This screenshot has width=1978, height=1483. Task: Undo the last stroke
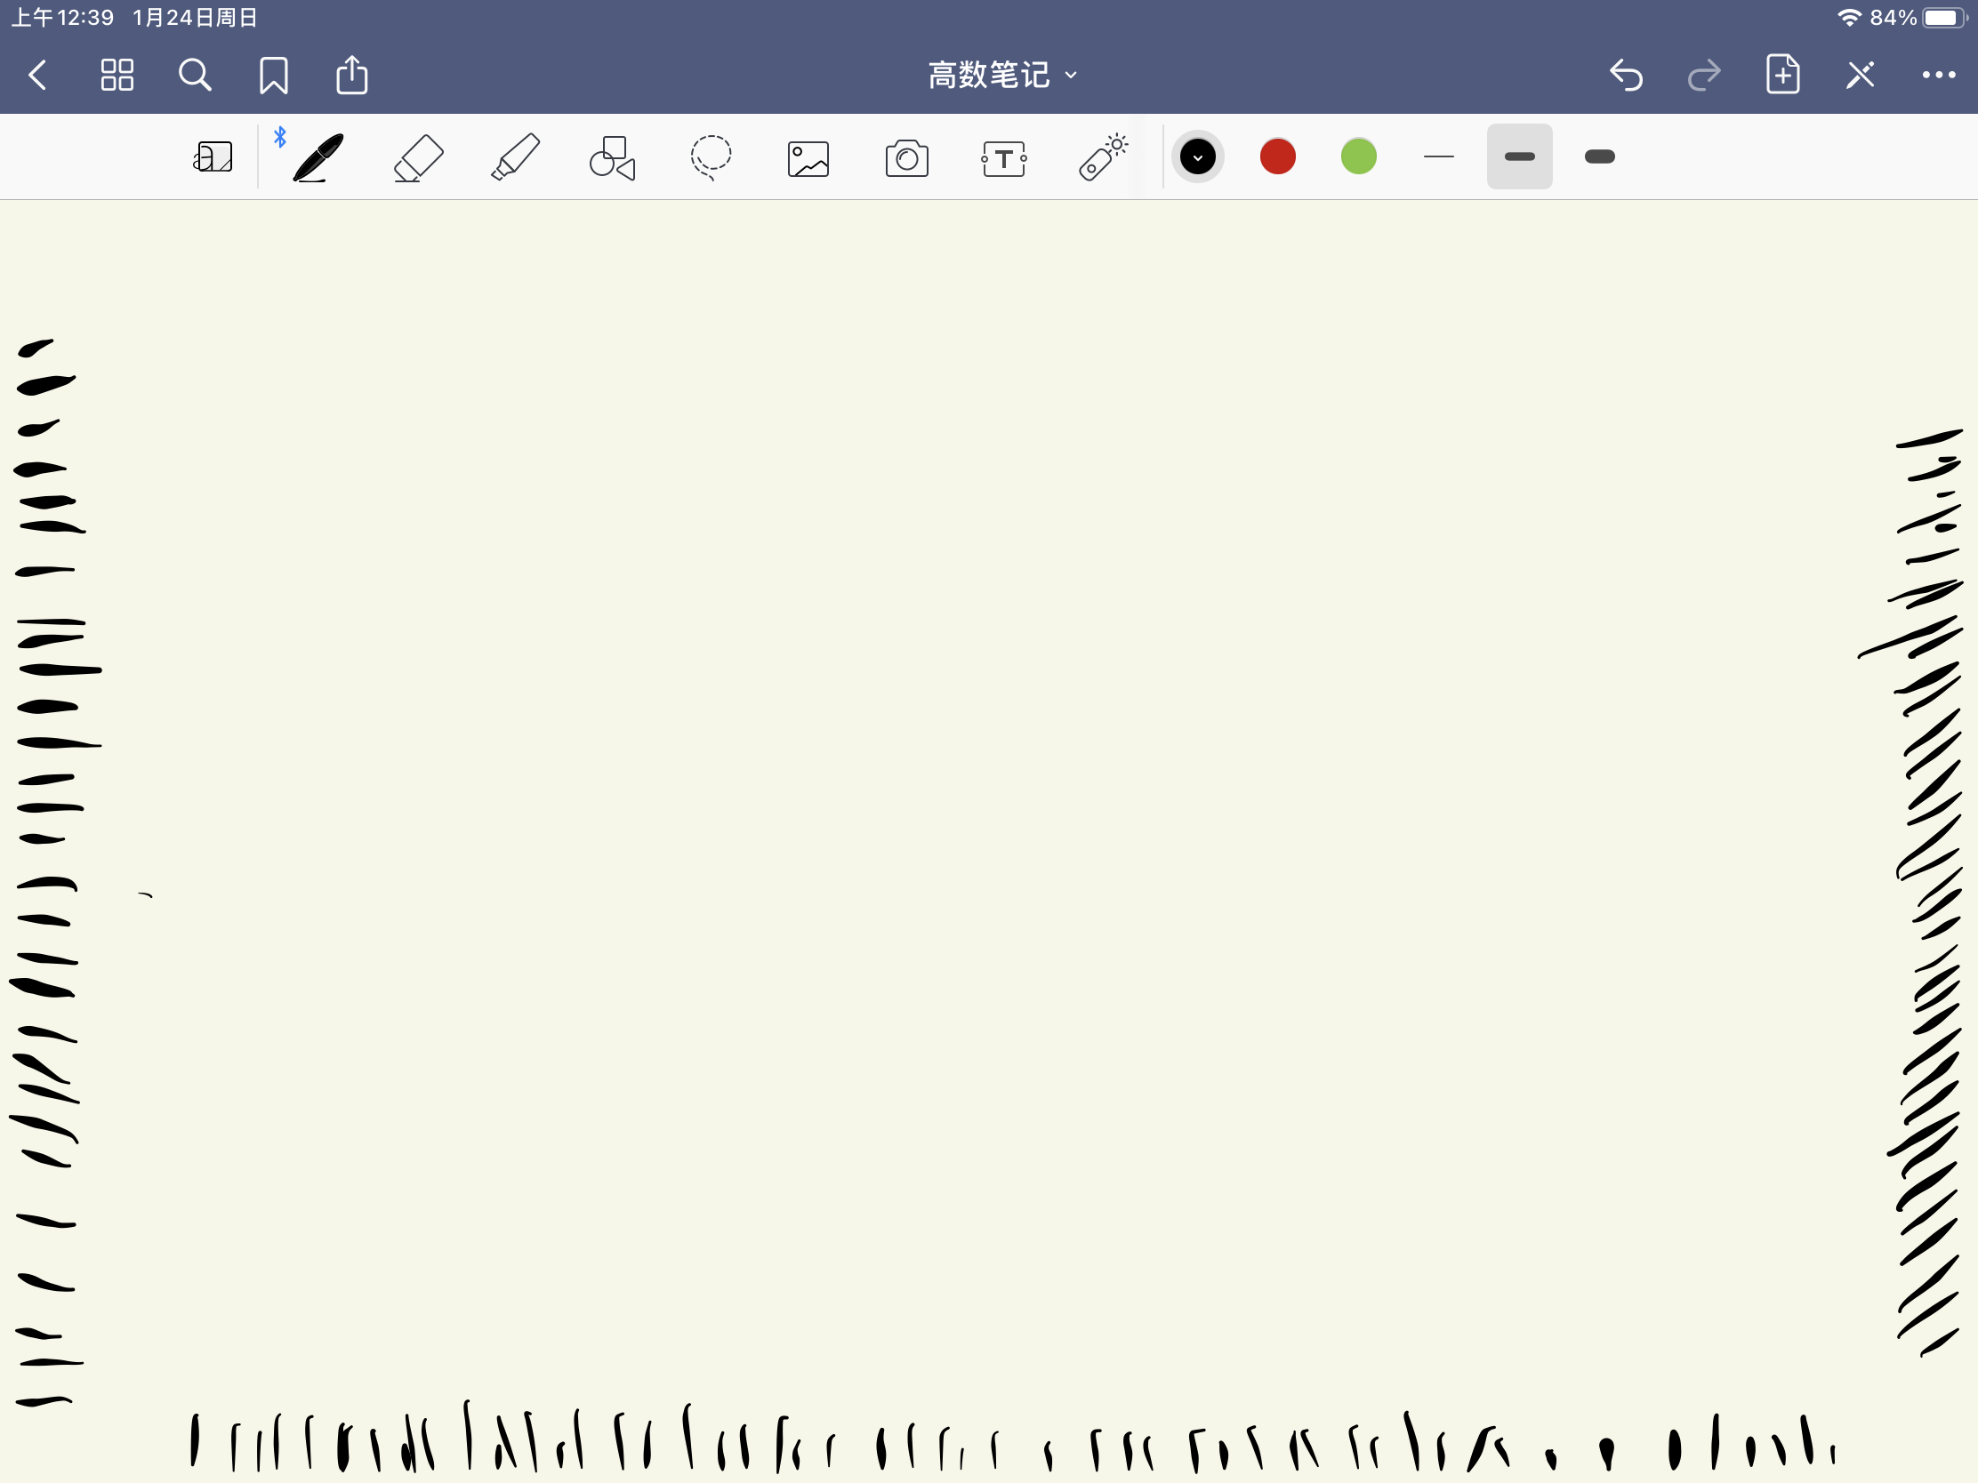click(x=1626, y=75)
